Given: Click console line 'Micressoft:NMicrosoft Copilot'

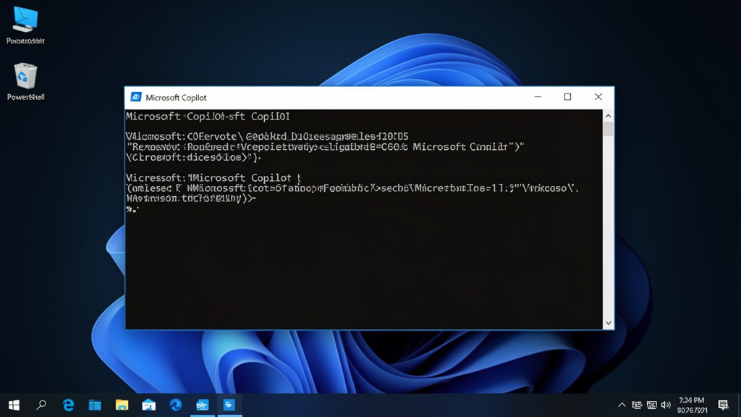Looking at the screenshot, I should coord(213,178).
